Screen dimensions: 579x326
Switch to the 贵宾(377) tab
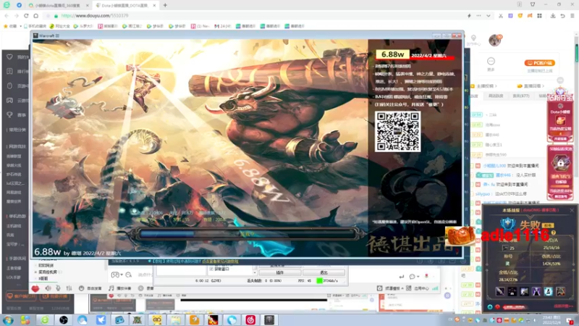520,96
